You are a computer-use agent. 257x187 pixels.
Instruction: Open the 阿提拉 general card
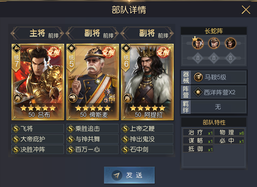(x=147, y=82)
